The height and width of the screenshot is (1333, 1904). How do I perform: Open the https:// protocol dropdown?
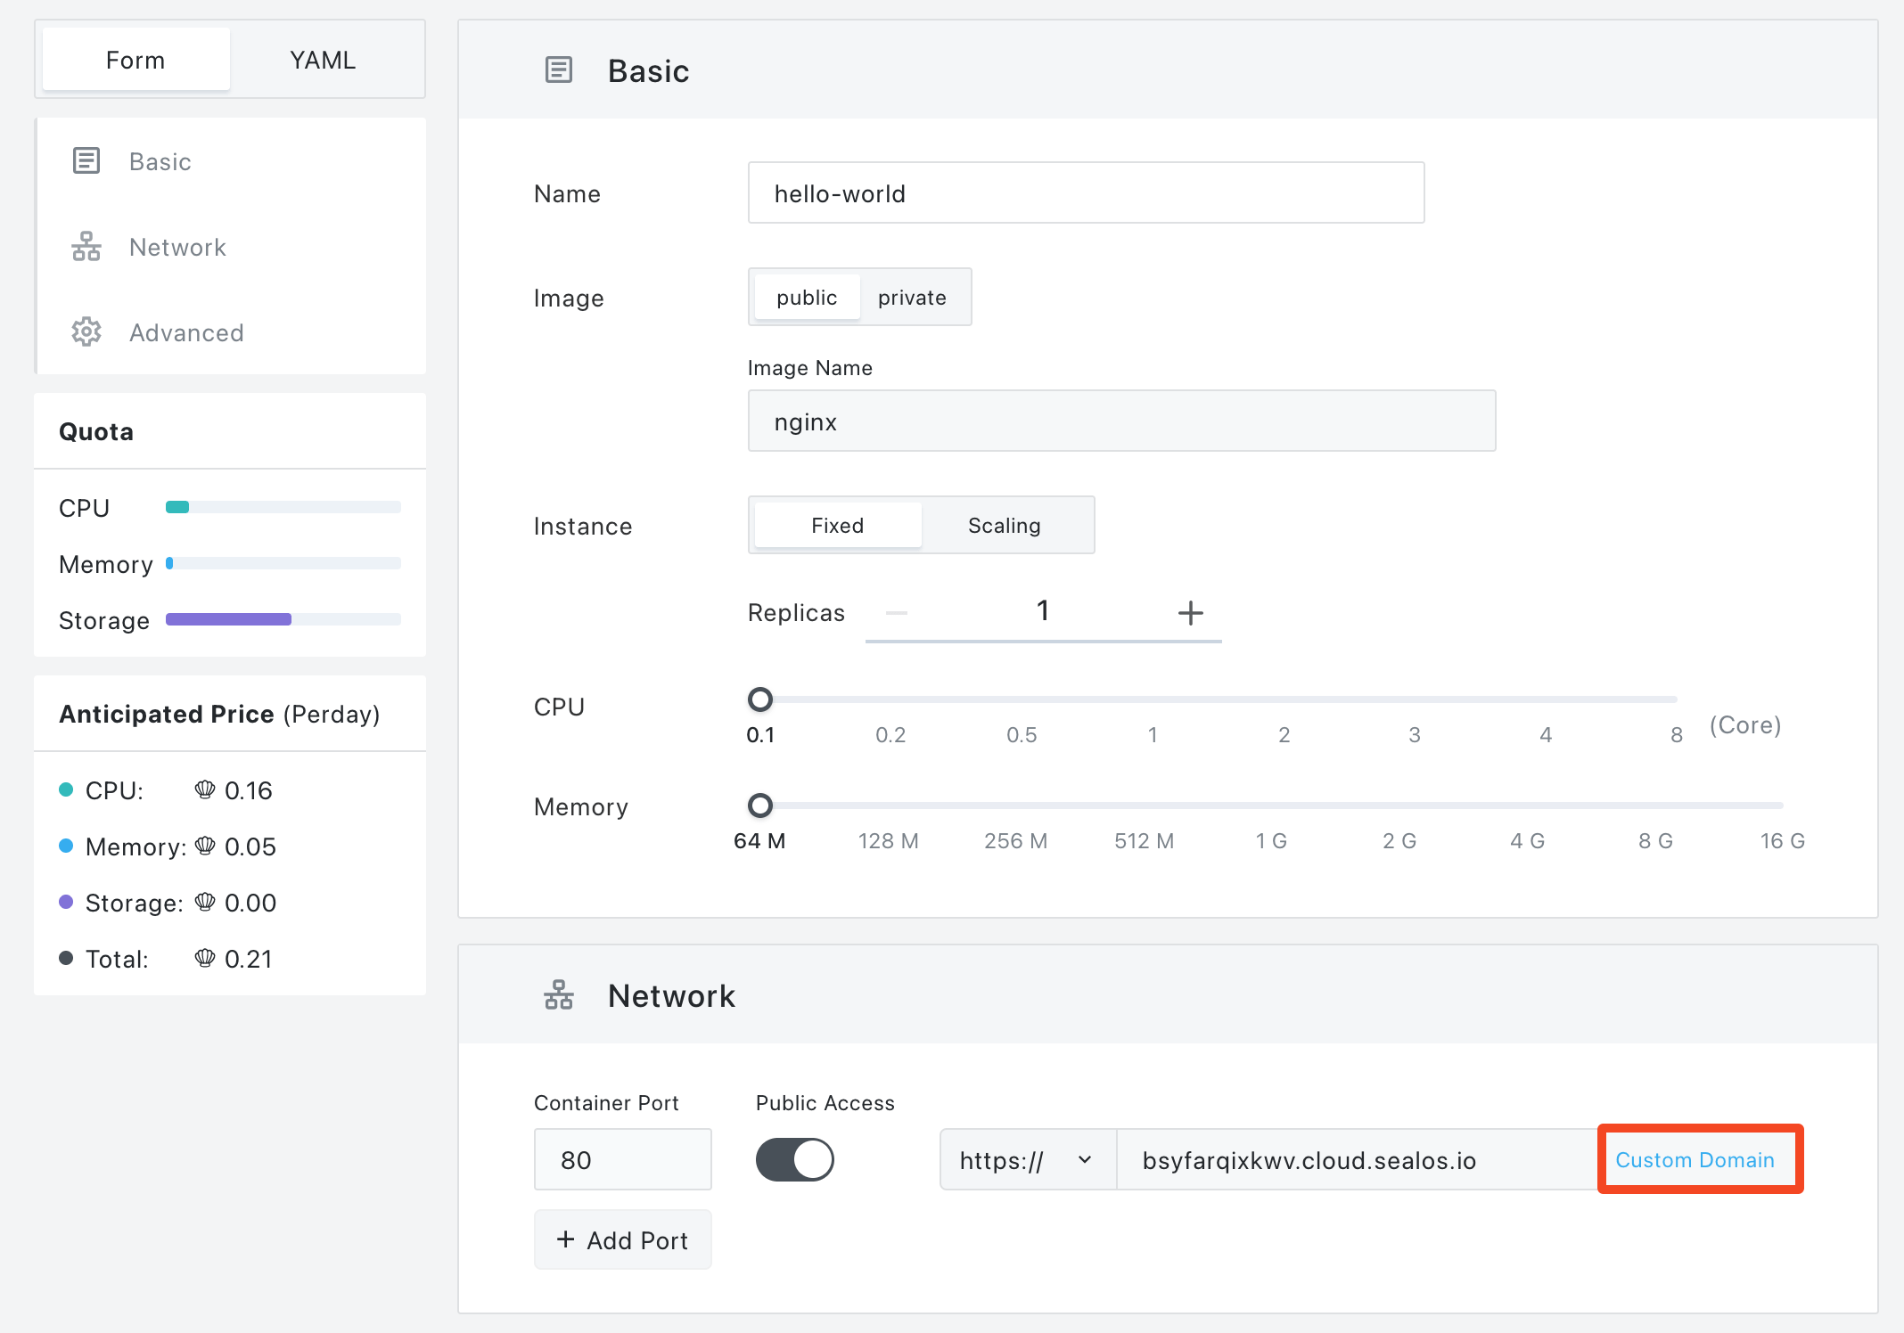coord(1027,1160)
